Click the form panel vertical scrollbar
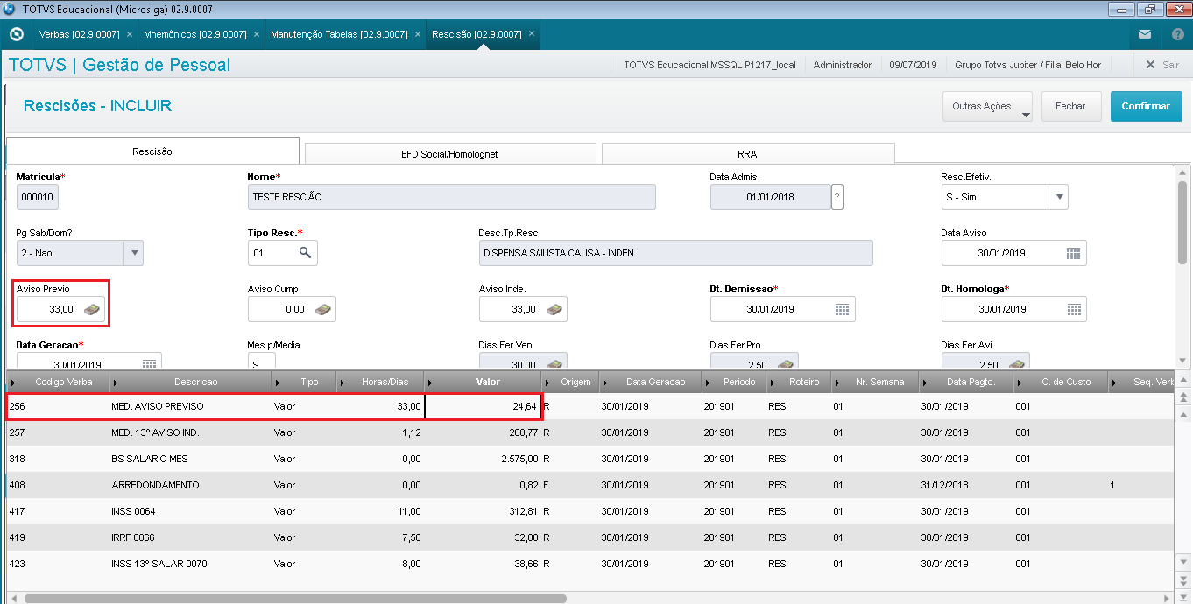1193x604 pixels. click(1182, 223)
